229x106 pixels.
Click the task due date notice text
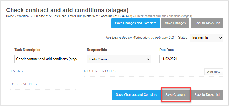(x=141, y=38)
